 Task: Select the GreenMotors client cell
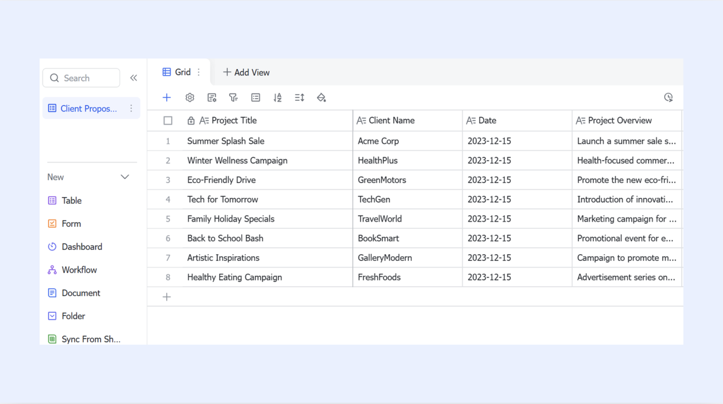pos(407,180)
